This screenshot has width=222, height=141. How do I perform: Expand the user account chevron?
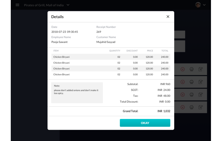click(204, 5)
